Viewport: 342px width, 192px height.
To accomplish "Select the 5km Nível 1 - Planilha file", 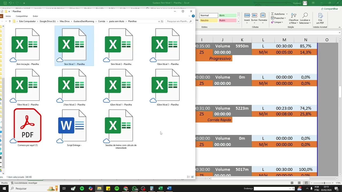I will (74, 46).
